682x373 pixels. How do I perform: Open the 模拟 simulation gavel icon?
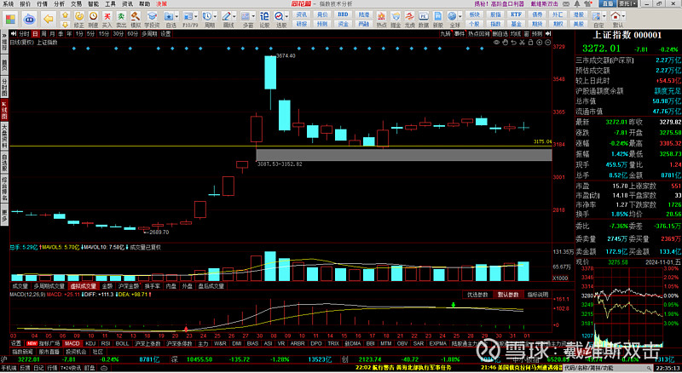click(x=136, y=19)
